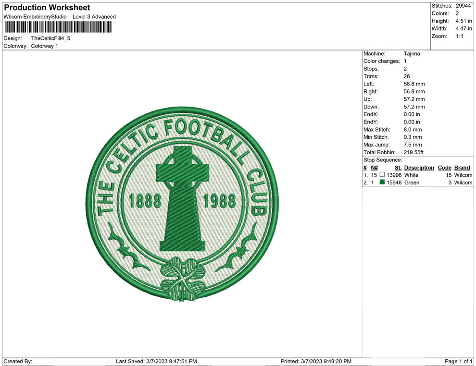The image size is (476, 366).
Task: Click the 'Stop Sequence:' label
Action: pyautogui.click(x=383, y=160)
